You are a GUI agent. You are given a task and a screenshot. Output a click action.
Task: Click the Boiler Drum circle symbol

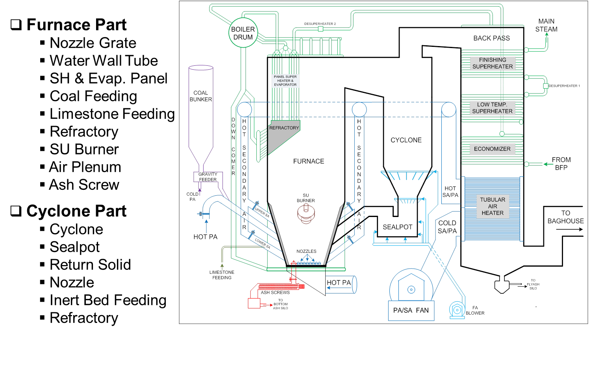pyautogui.click(x=243, y=33)
